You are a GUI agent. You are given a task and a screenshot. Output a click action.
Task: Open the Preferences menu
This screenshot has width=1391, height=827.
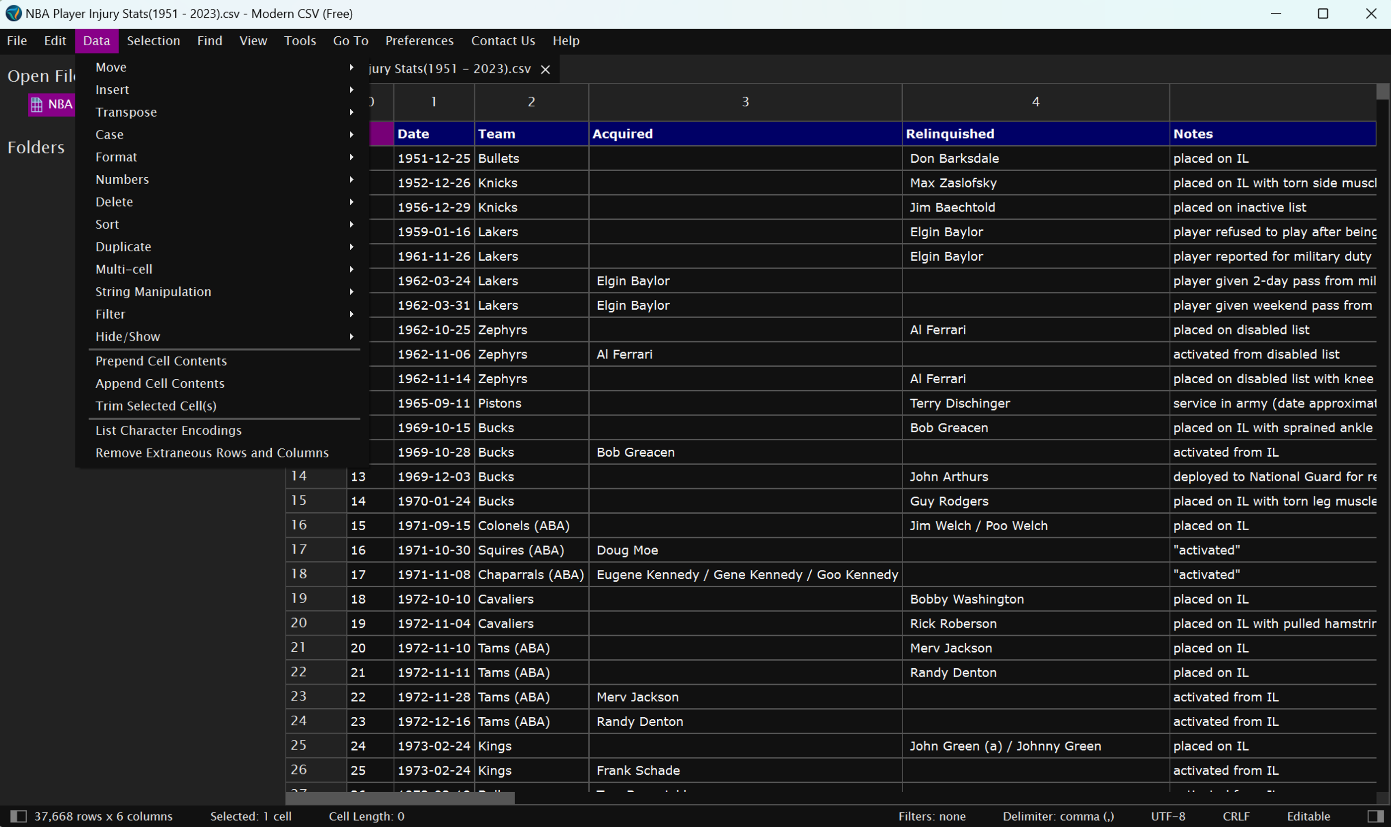(419, 41)
